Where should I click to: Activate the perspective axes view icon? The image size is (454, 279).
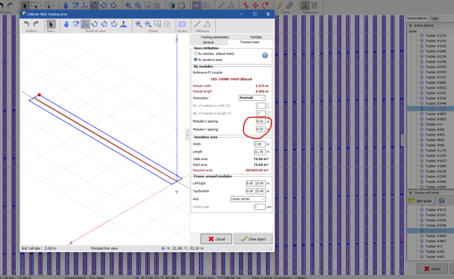pyautogui.click(x=85, y=24)
